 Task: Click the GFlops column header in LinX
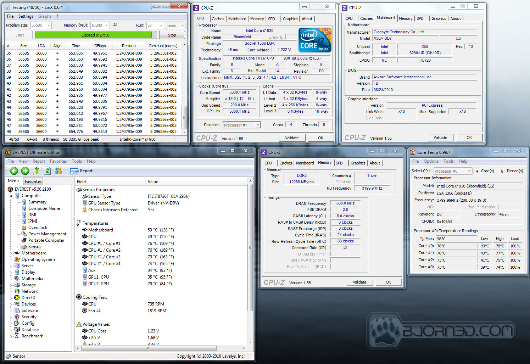click(100, 46)
